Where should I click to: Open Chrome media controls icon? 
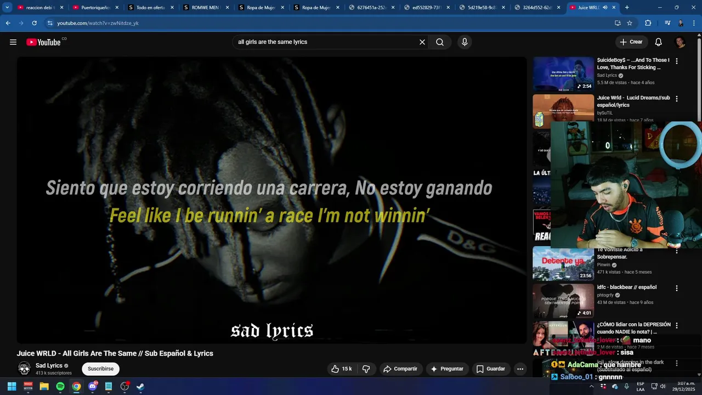coord(667,23)
